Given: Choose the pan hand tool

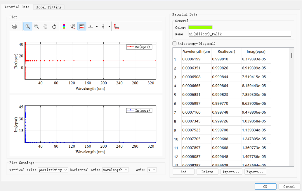Looking at the screenshot, I should click(x=45, y=26).
